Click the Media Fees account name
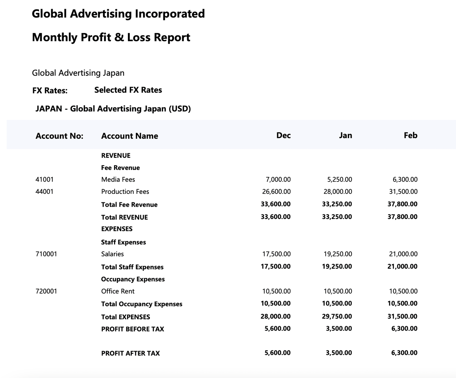The width and height of the screenshot is (456, 378). tap(118, 180)
